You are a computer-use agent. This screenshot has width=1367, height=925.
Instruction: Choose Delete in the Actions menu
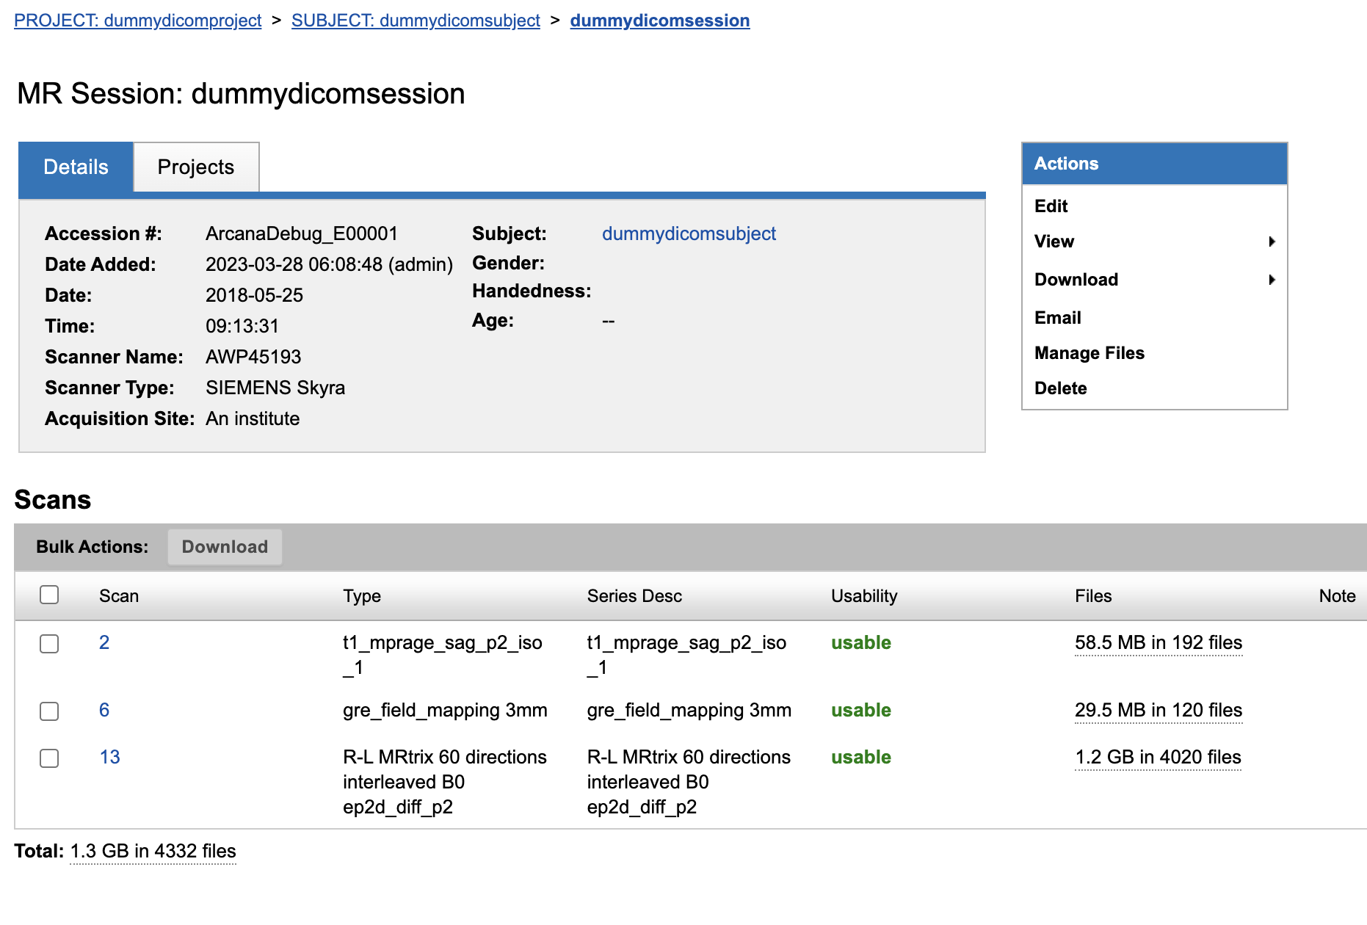(1060, 388)
